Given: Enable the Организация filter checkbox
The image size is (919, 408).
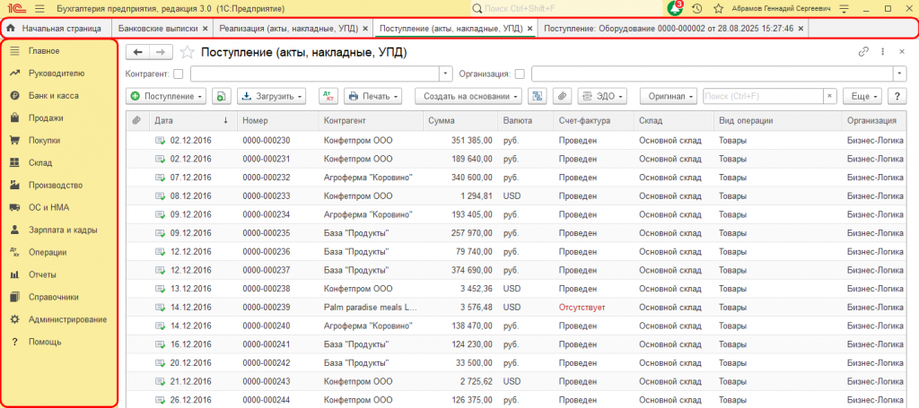Looking at the screenshot, I should (520, 74).
